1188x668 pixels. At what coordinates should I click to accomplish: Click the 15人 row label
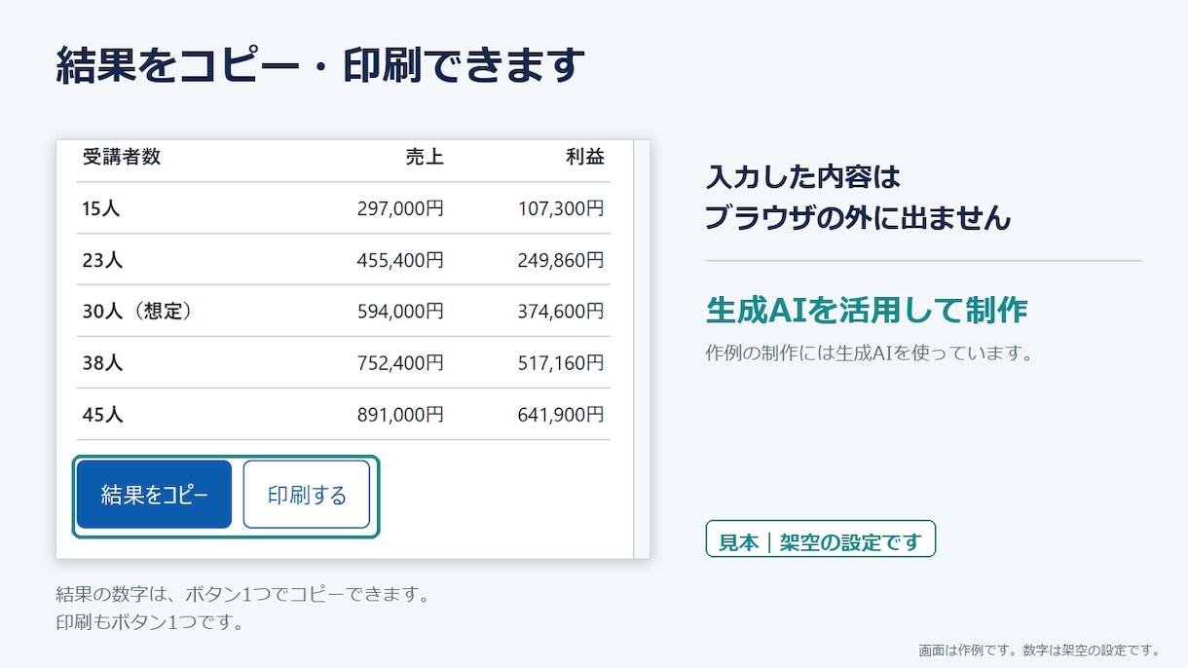point(101,208)
